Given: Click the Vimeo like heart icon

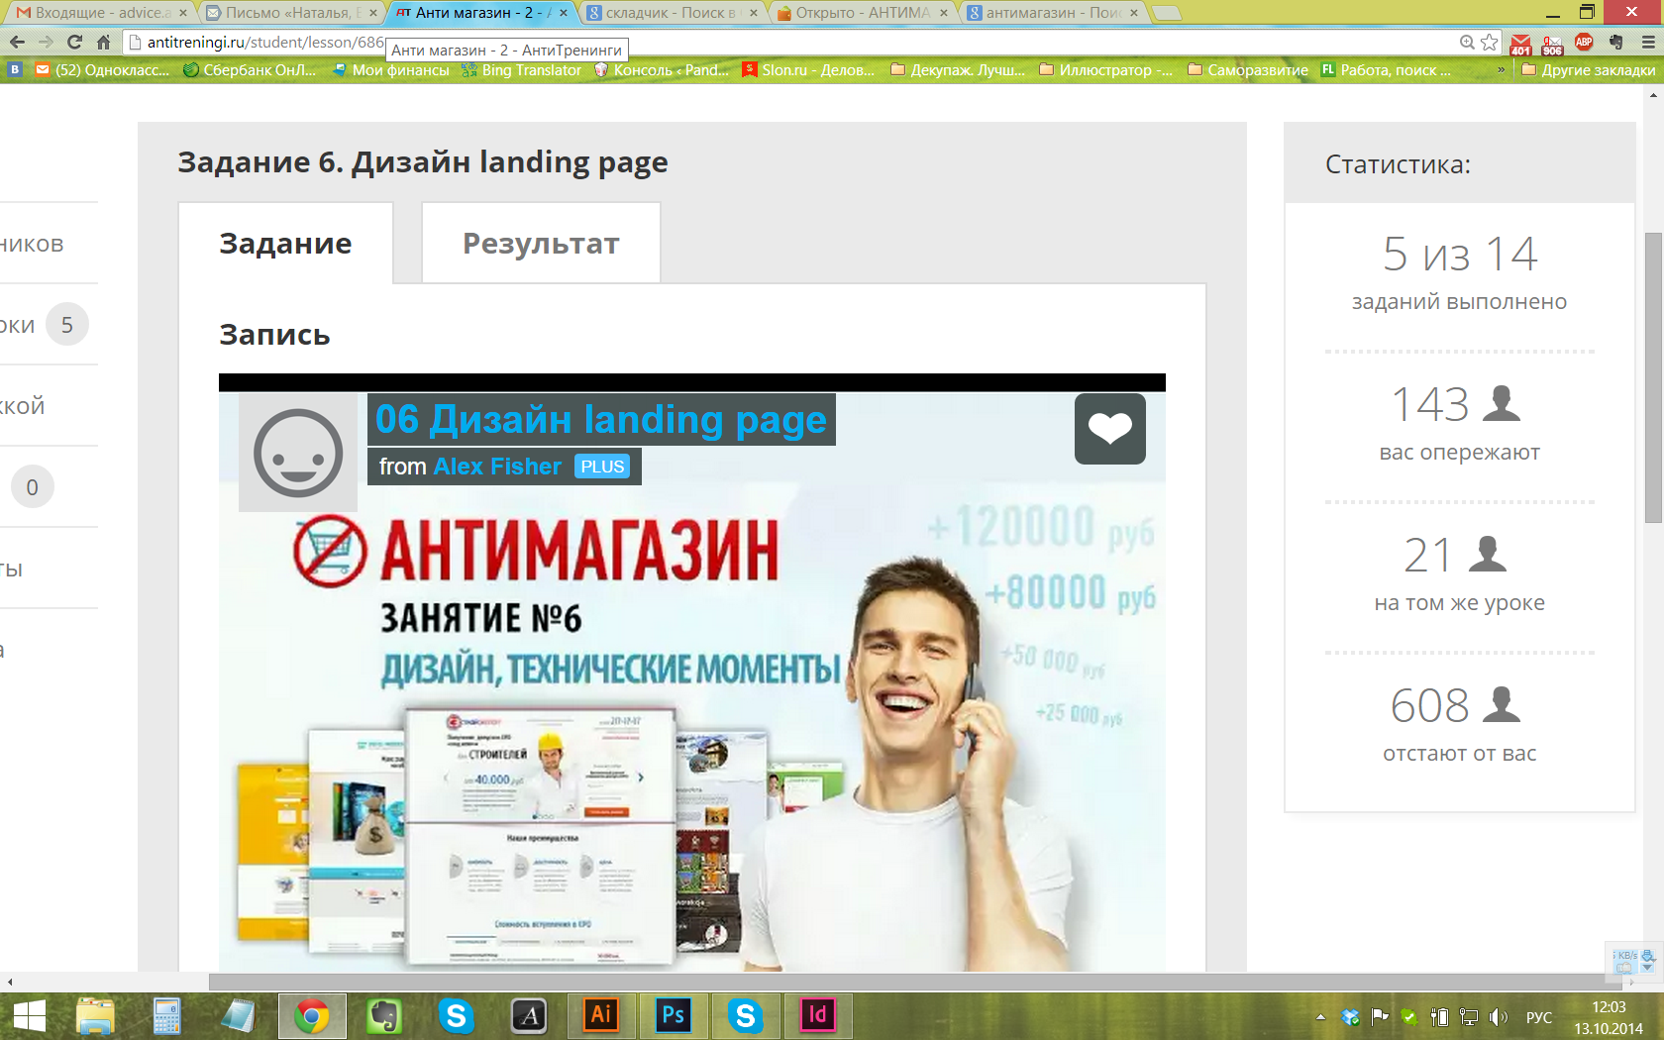Looking at the screenshot, I should (1109, 429).
